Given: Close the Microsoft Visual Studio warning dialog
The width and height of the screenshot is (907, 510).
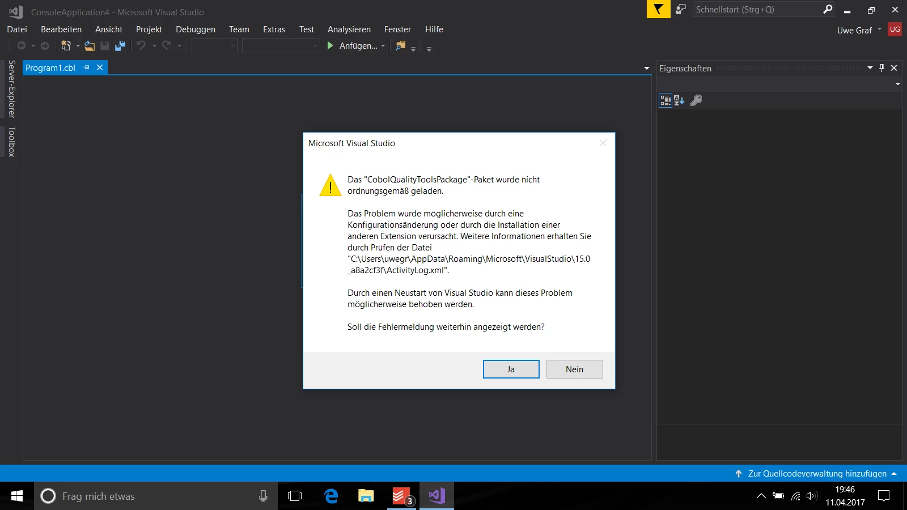Looking at the screenshot, I should coord(603,143).
